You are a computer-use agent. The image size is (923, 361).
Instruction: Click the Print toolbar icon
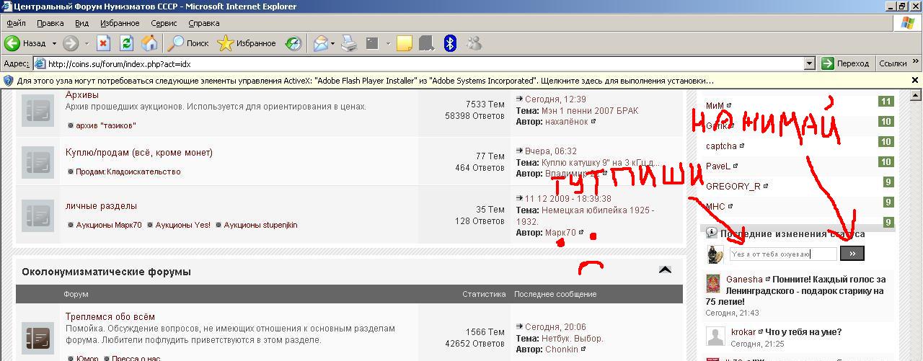point(349,43)
